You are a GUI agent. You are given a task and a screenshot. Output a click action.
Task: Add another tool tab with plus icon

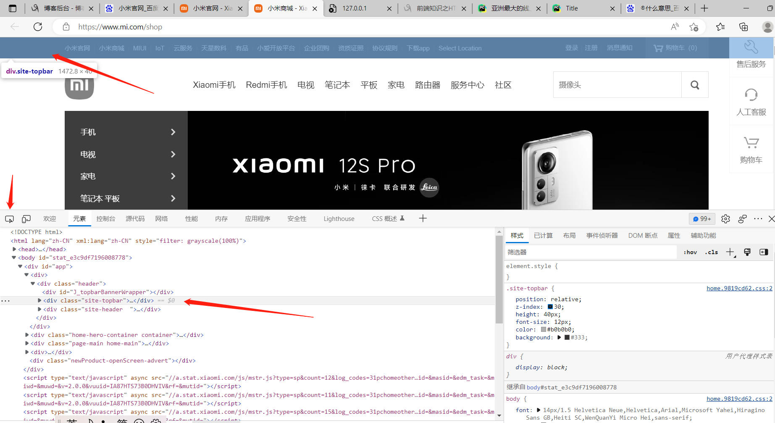coord(423,218)
